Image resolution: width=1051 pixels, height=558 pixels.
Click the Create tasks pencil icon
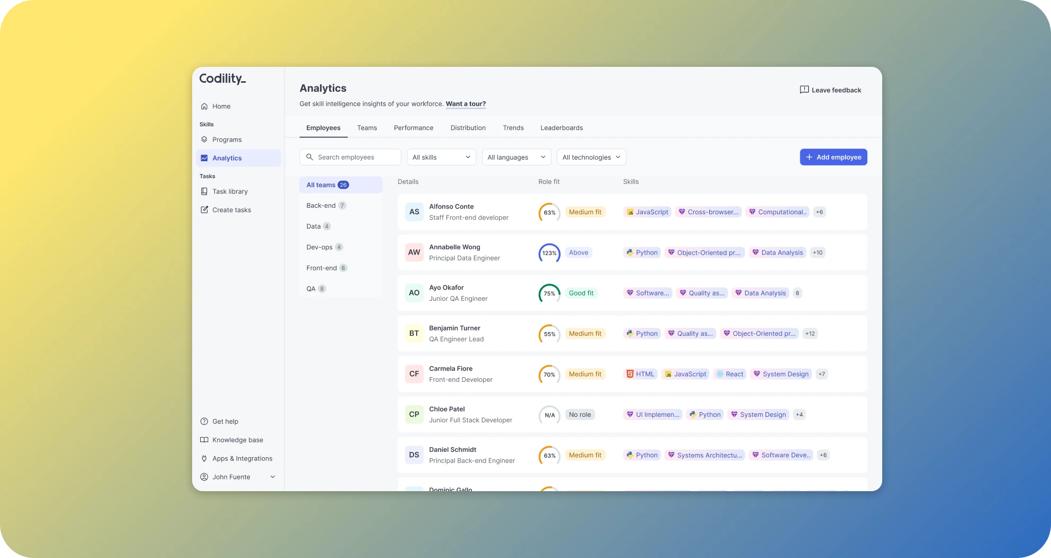tap(204, 210)
